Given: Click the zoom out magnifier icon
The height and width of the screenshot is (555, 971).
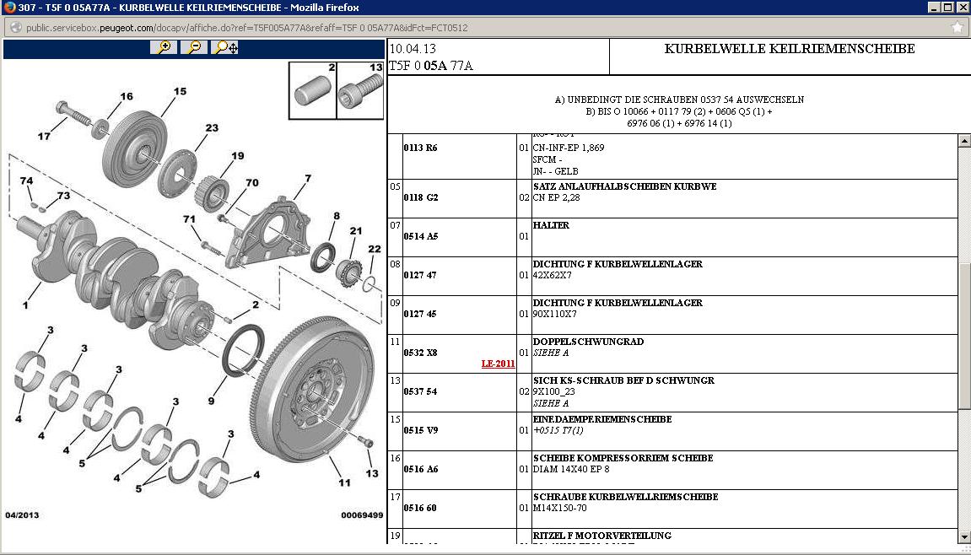Looking at the screenshot, I should point(194,47).
